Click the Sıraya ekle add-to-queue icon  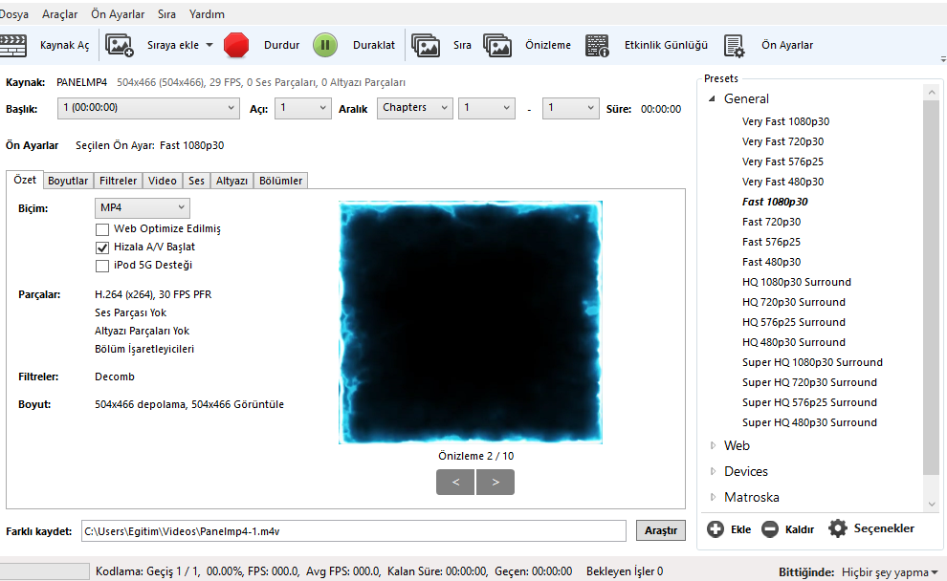pos(119,45)
